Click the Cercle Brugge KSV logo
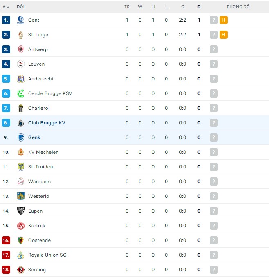269x277 pixels. pyautogui.click(x=21, y=93)
